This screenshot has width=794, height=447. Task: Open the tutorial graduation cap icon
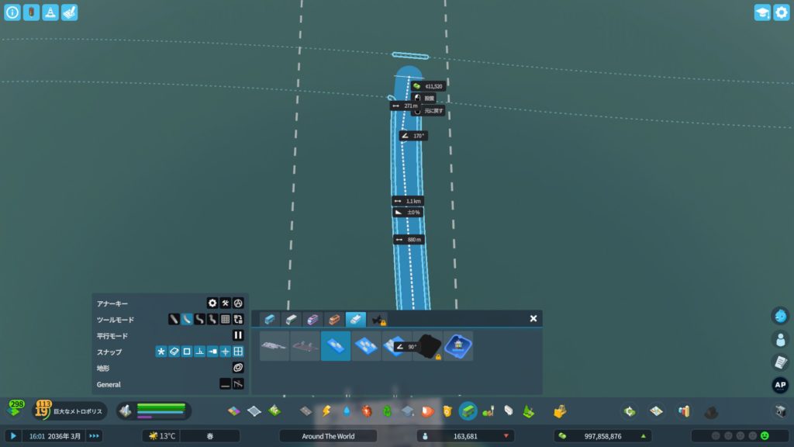[x=762, y=12]
